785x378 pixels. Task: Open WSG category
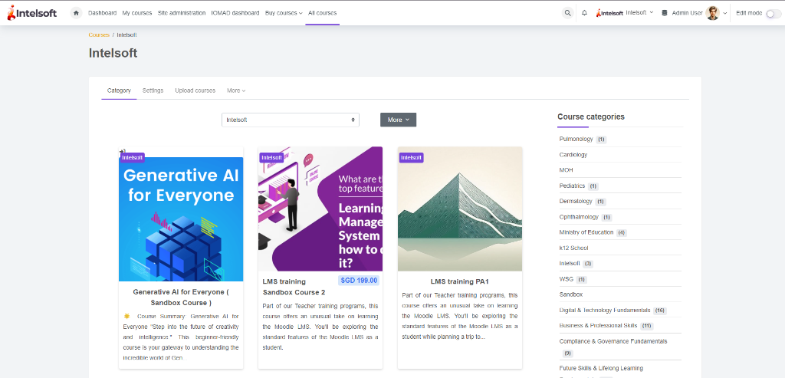[x=567, y=279]
